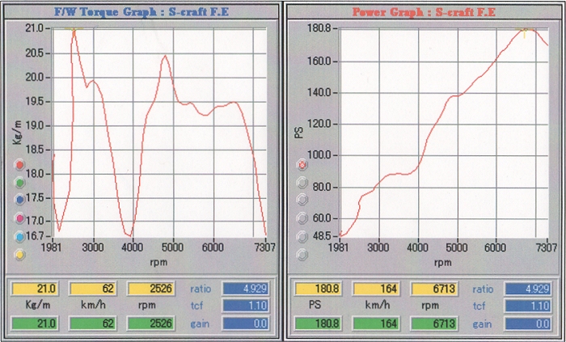Click the 'rpm' axis label under the power graph
This screenshot has width=566, height=342.
tap(442, 262)
